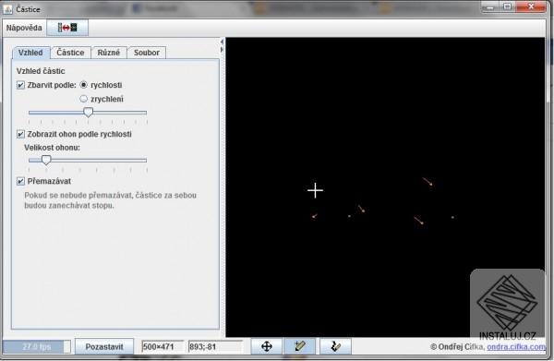
Task: Click the 893;-81 coordinates field
Action: [x=215, y=347]
